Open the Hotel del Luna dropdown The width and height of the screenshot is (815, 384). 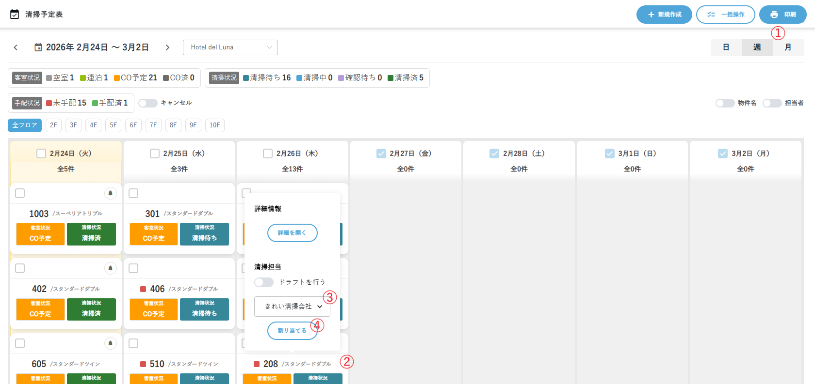tap(230, 47)
